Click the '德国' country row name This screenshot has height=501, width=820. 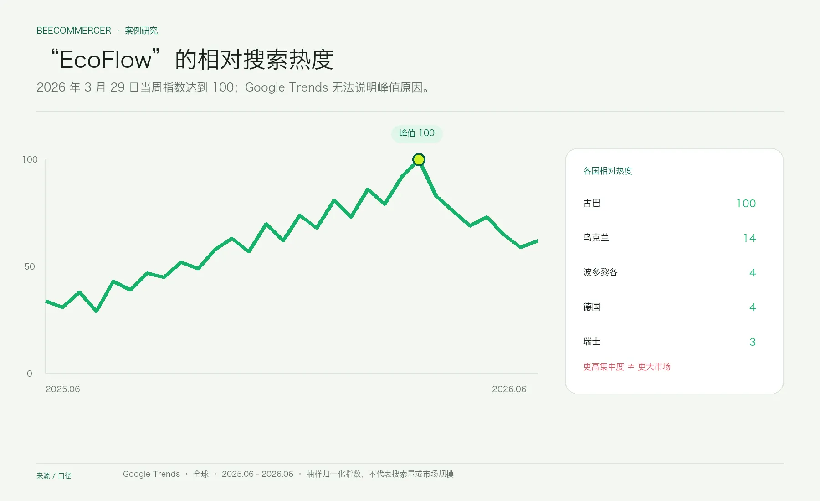[x=592, y=307]
